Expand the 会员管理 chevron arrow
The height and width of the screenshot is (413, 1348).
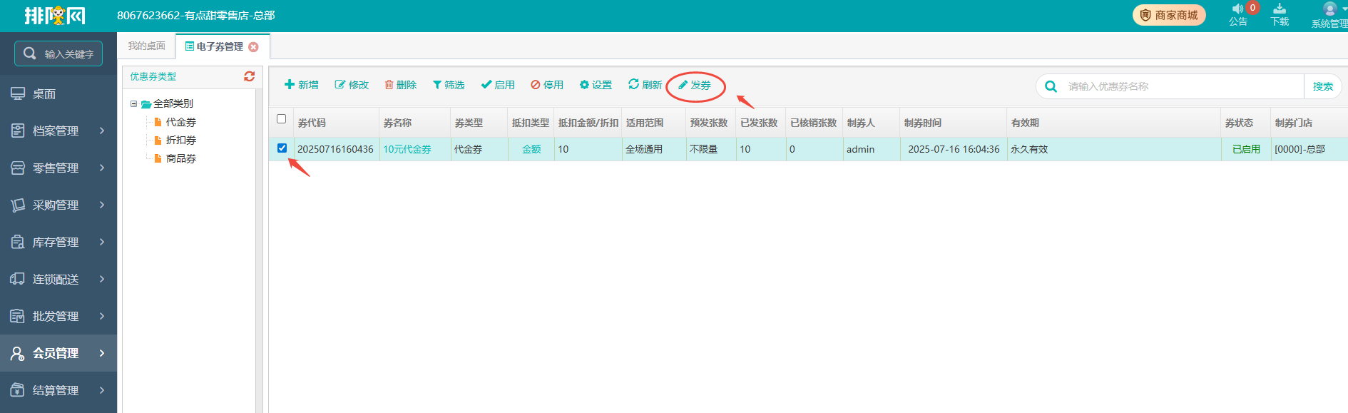click(x=102, y=353)
